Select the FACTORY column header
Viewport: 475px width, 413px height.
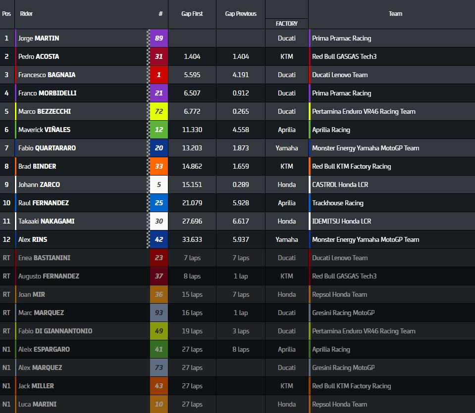pyautogui.click(x=287, y=23)
